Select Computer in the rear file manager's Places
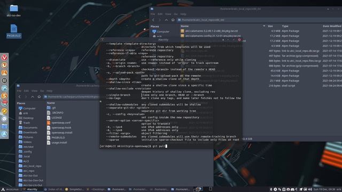The width and height of the screenshot is (342, 192). (161, 31)
